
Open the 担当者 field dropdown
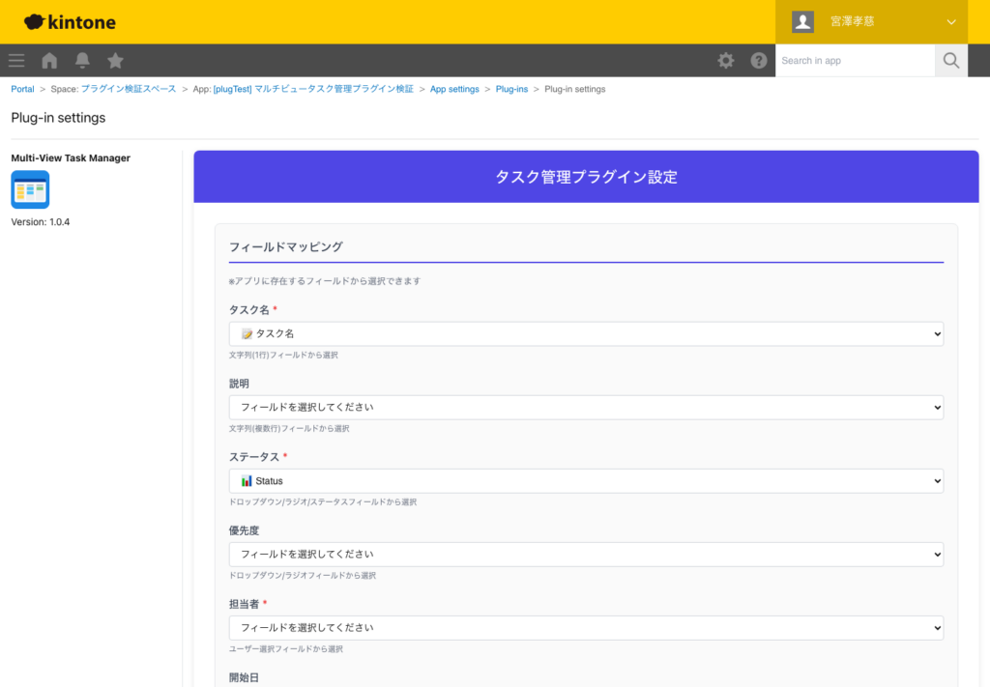[x=585, y=627]
